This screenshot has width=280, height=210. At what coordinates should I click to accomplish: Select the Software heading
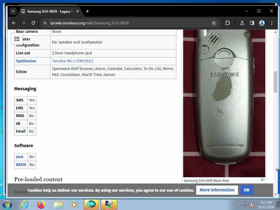pyautogui.click(x=24, y=145)
